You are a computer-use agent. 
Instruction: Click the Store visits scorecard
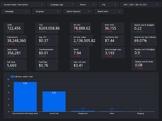(113, 28)
